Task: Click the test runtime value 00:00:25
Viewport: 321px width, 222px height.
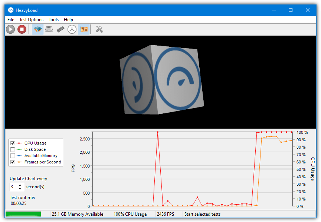Action: (x=19, y=203)
